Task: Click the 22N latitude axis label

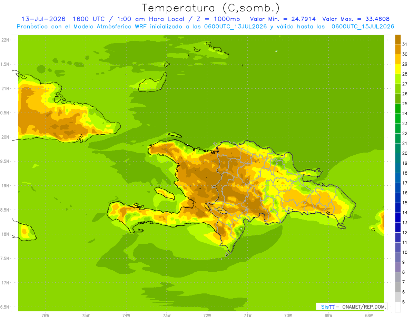Action: 5,40
